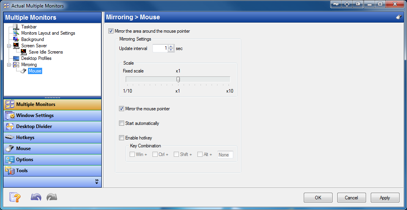This screenshot has height=210, width=407.
Task: Click the Apply button
Action: click(x=385, y=197)
